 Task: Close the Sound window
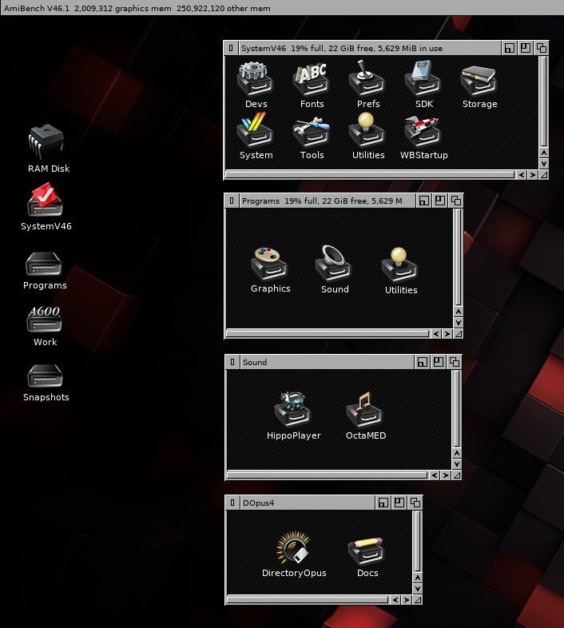[232, 362]
